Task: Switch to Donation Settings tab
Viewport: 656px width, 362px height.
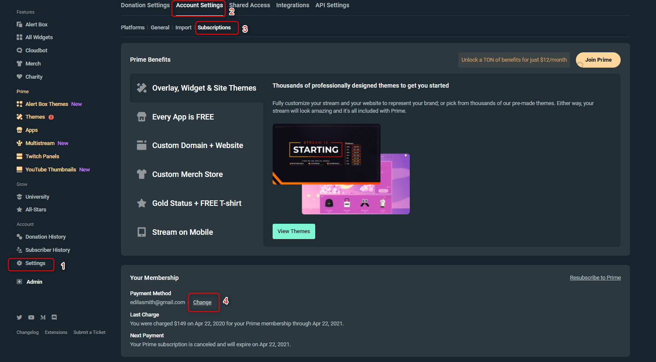Action: (145, 5)
